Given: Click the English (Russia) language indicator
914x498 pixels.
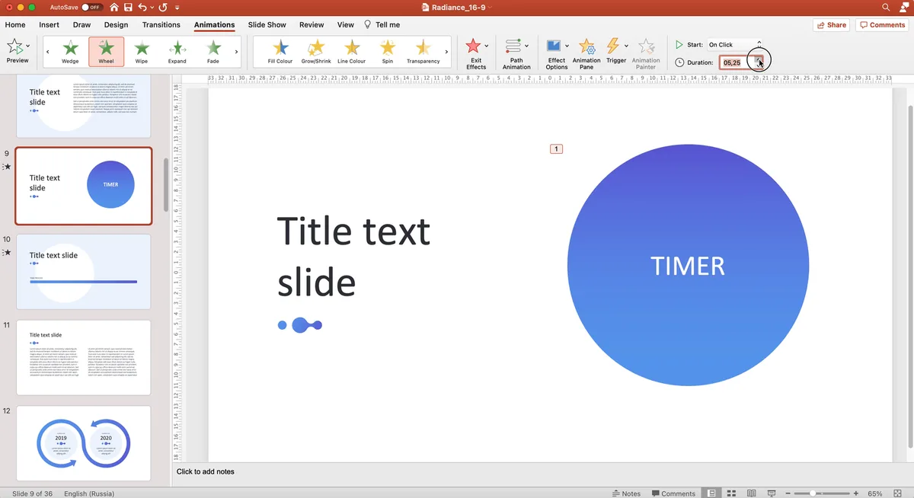Looking at the screenshot, I should click(x=91, y=493).
